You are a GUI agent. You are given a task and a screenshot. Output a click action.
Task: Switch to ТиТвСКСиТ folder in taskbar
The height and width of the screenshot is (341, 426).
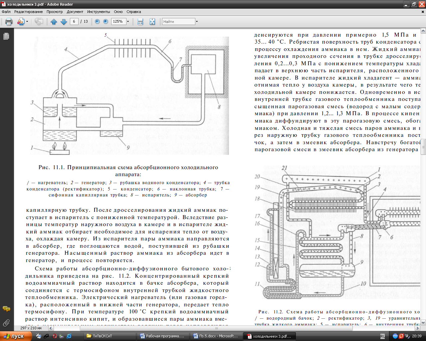coord(110,336)
